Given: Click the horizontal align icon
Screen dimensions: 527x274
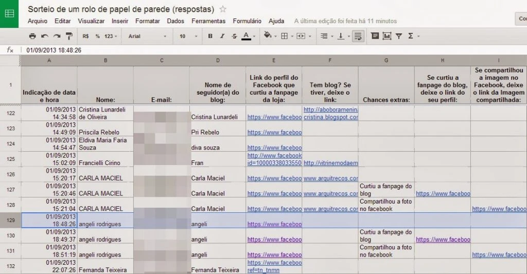Looking at the screenshot, I should pyautogui.click(x=324, y=36).
